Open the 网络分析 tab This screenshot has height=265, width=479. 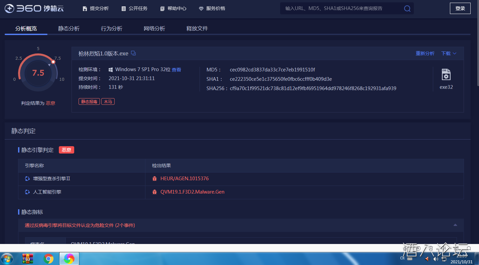pyautogui.click(x=154, y=29)
